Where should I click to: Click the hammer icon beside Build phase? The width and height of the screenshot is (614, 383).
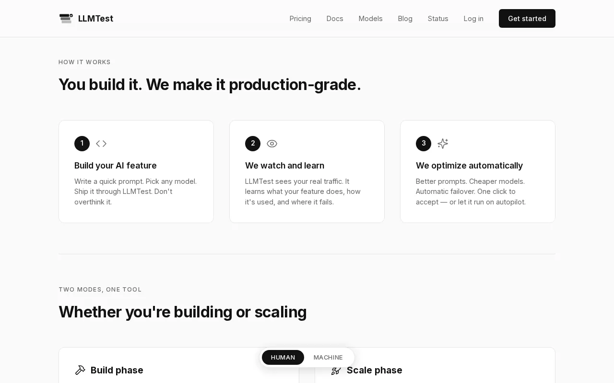pos(80,370)
